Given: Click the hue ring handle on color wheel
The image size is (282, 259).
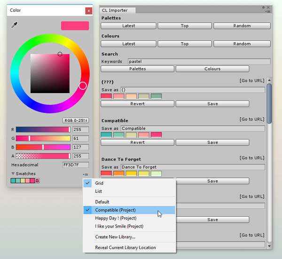Looking at the screenshot, I should (x=83, y=86).
